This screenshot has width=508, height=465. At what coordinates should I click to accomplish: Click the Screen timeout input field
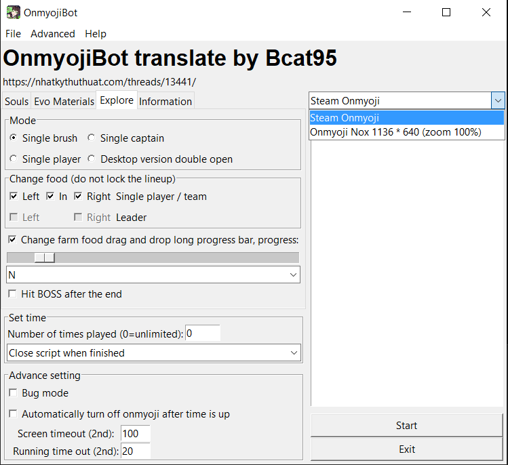pyautogui.click(x=136, y=433)
